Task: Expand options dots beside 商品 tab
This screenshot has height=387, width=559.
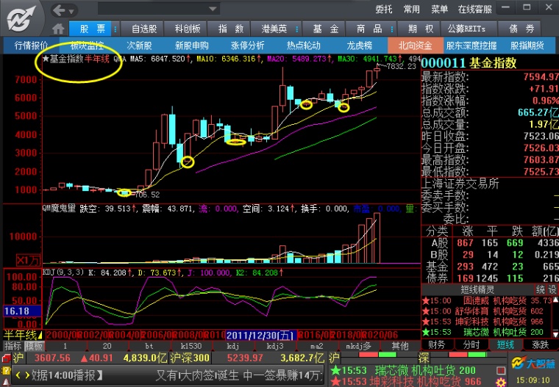Action: coord(392,29)
